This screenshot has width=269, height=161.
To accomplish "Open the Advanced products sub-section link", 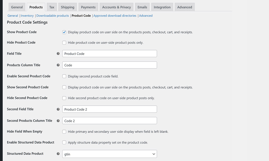I will click(x=146, y=16).
